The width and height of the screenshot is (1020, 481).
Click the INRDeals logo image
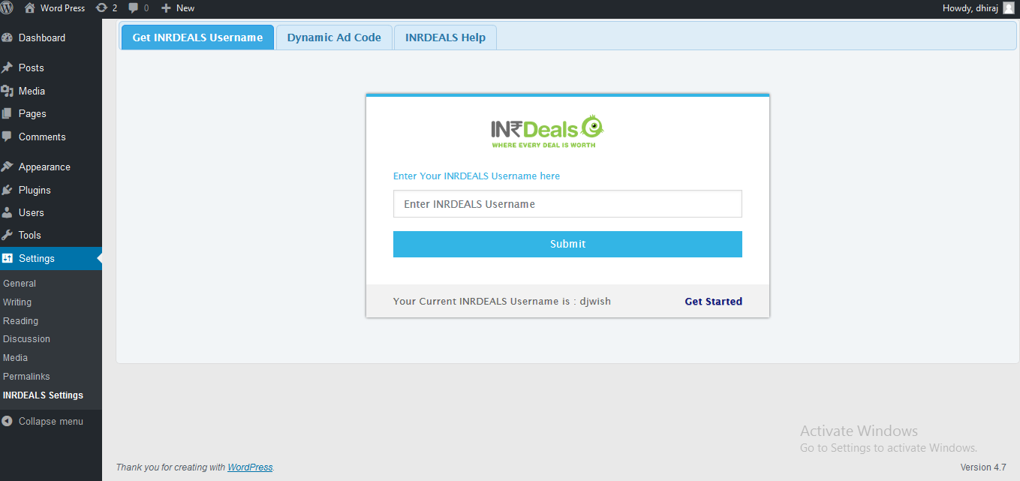tap(548, 131)
